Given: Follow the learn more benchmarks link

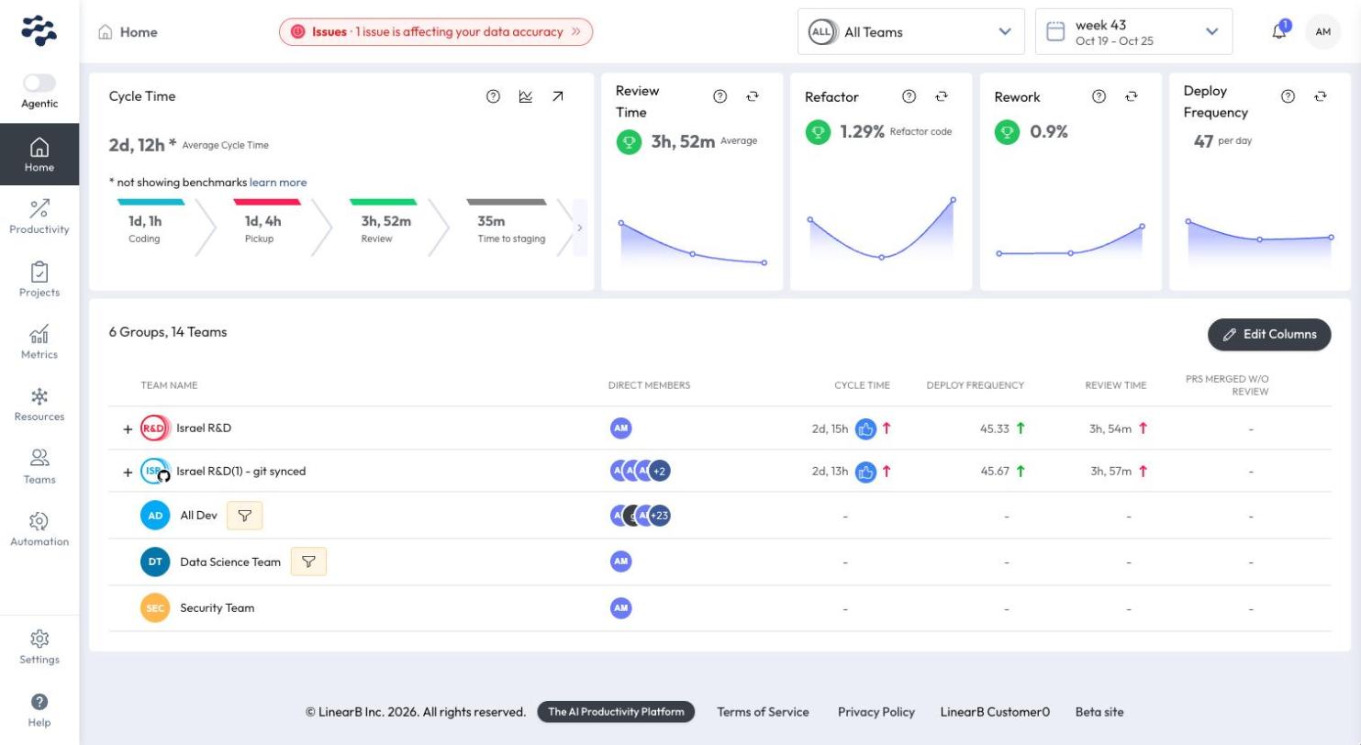Looking at the screenshot, I should (278, 183).
